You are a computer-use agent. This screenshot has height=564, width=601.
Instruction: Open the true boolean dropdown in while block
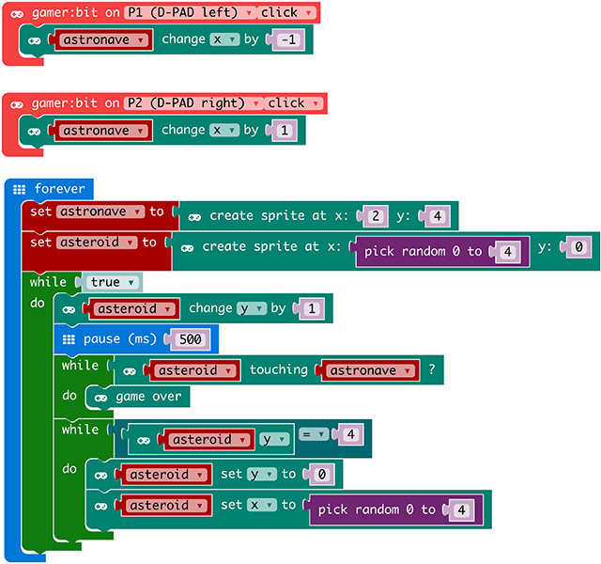(x=113, y=282)
